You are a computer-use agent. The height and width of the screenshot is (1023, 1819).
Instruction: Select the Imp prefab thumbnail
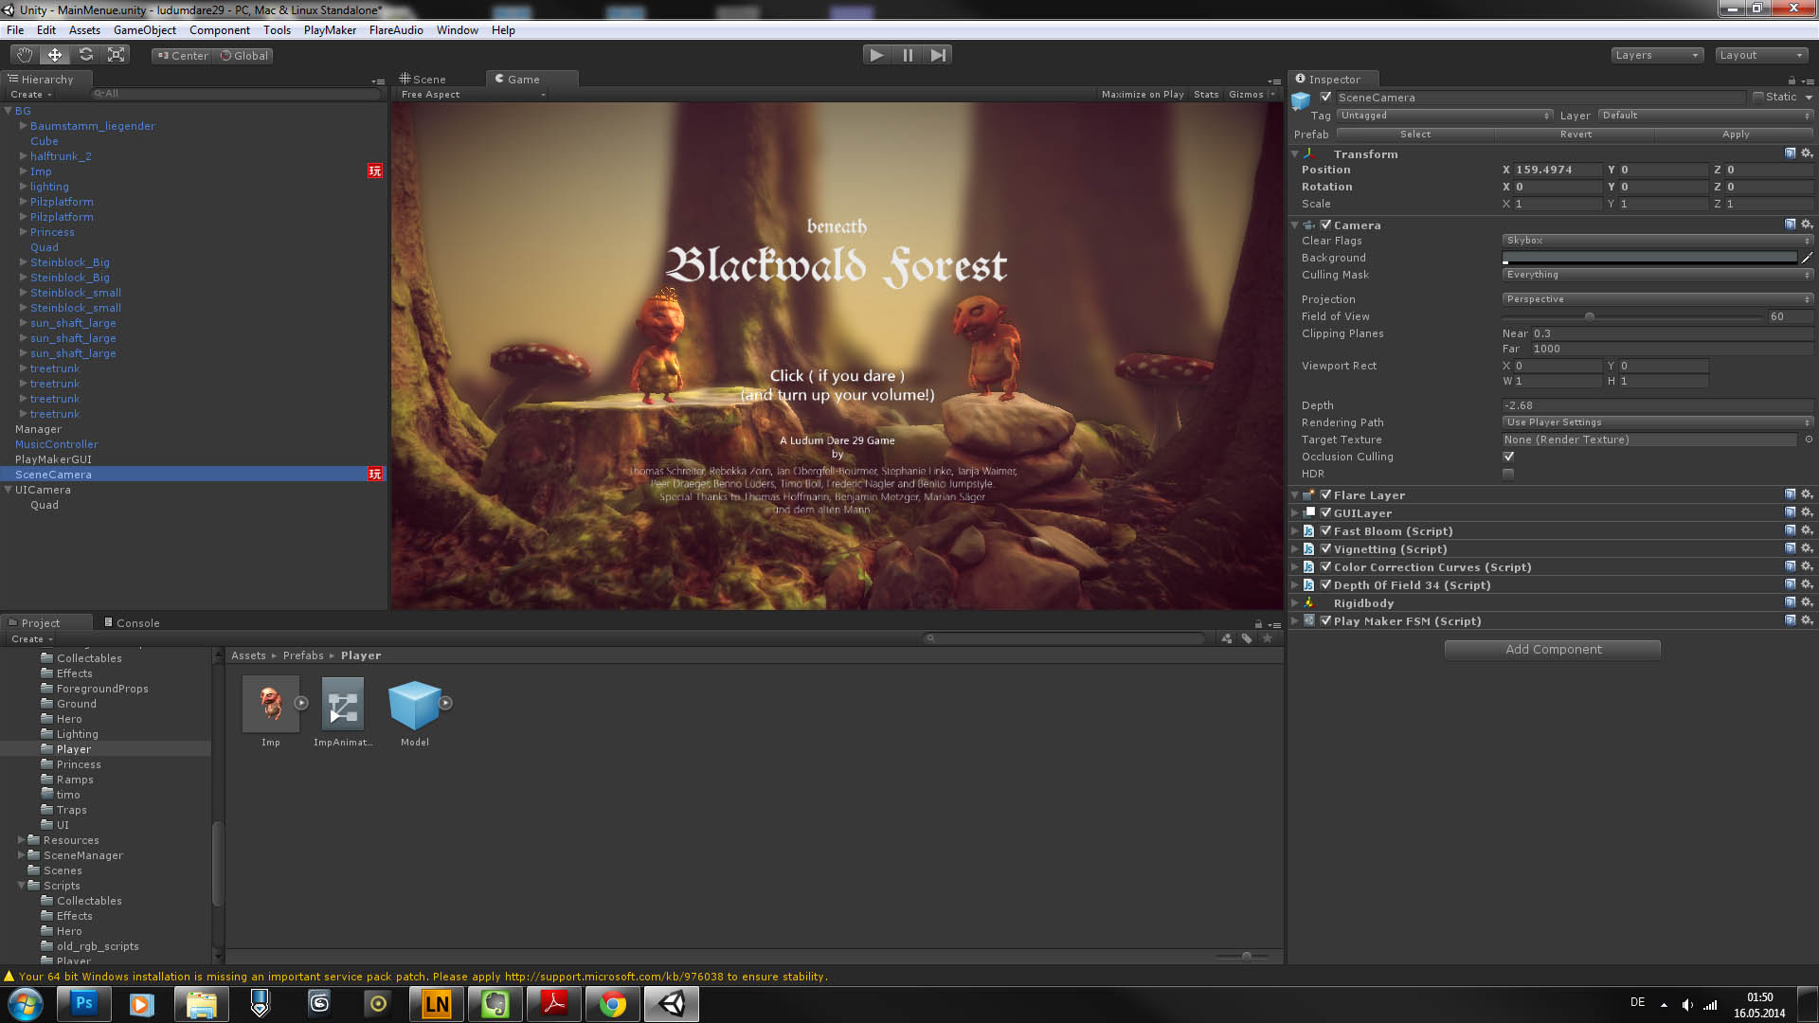click(271, 704)
